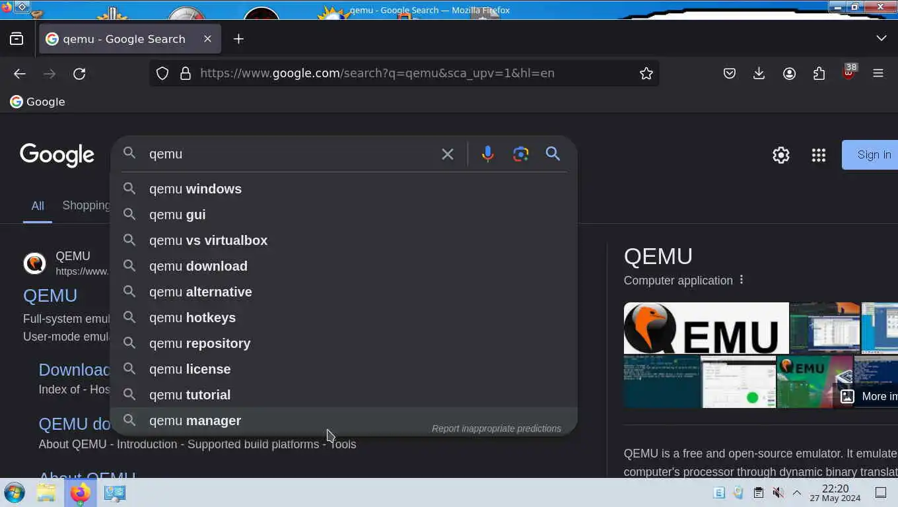Viewport: 898px width, 507px height.
Task: Open the list all tabs chevron
Action: click(881, 38)
